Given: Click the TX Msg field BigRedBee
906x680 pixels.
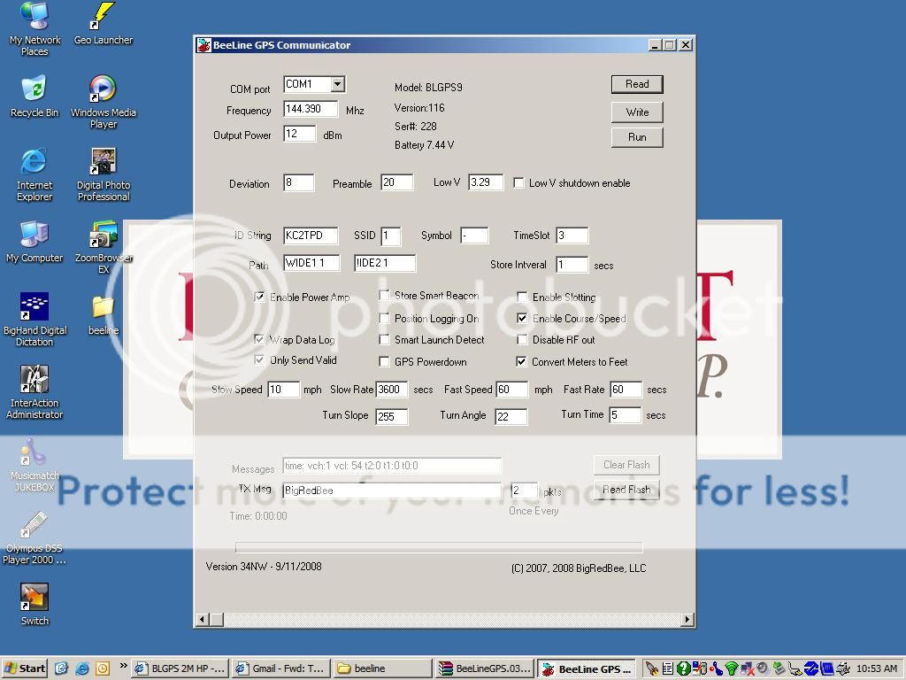Looking at the screenshot, I should [x=392, y=491].
